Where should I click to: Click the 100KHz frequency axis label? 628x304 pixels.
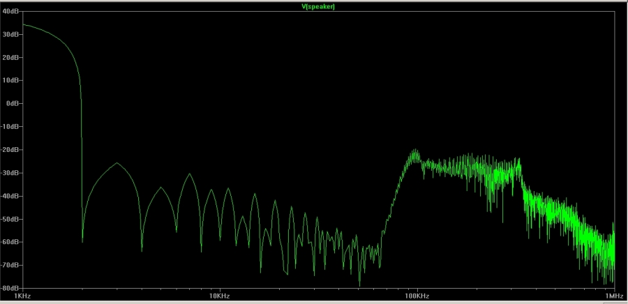coord(417,296)
